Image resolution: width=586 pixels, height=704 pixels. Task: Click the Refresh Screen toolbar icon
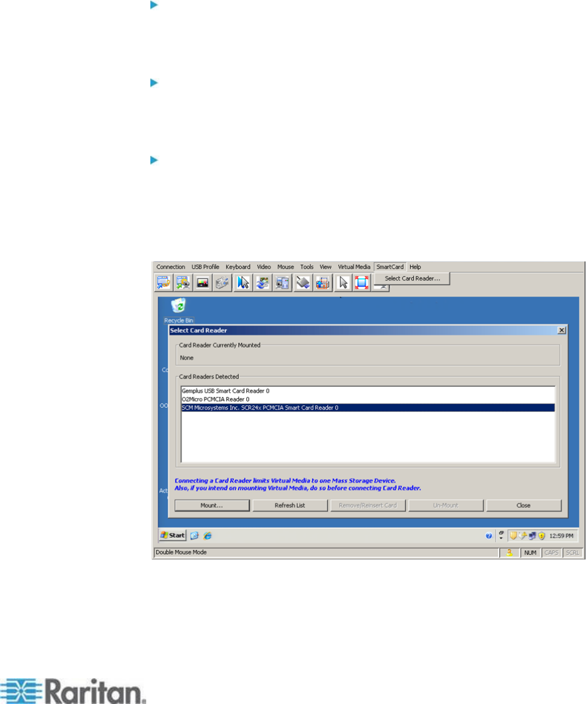(262, 282)
